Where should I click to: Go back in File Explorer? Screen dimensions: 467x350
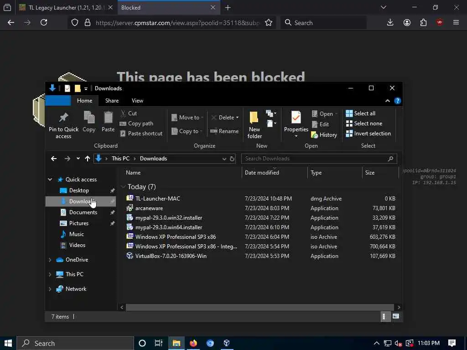pyautogui.click(x=54, y=159)
